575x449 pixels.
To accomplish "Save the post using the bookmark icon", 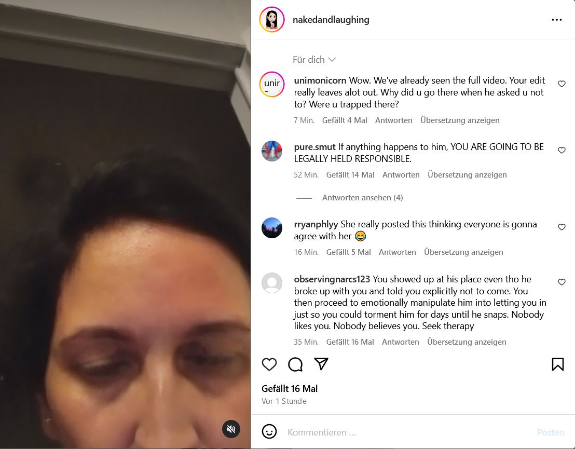I will 558,364.
